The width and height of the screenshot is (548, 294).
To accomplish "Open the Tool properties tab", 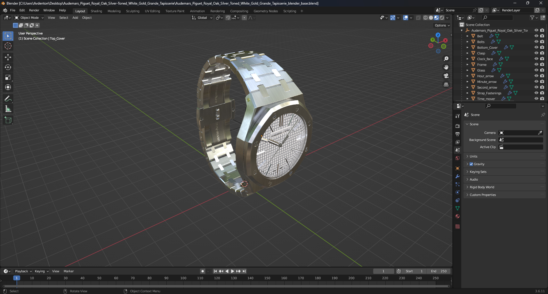I will pyautogui.click(x=458, y=116).
